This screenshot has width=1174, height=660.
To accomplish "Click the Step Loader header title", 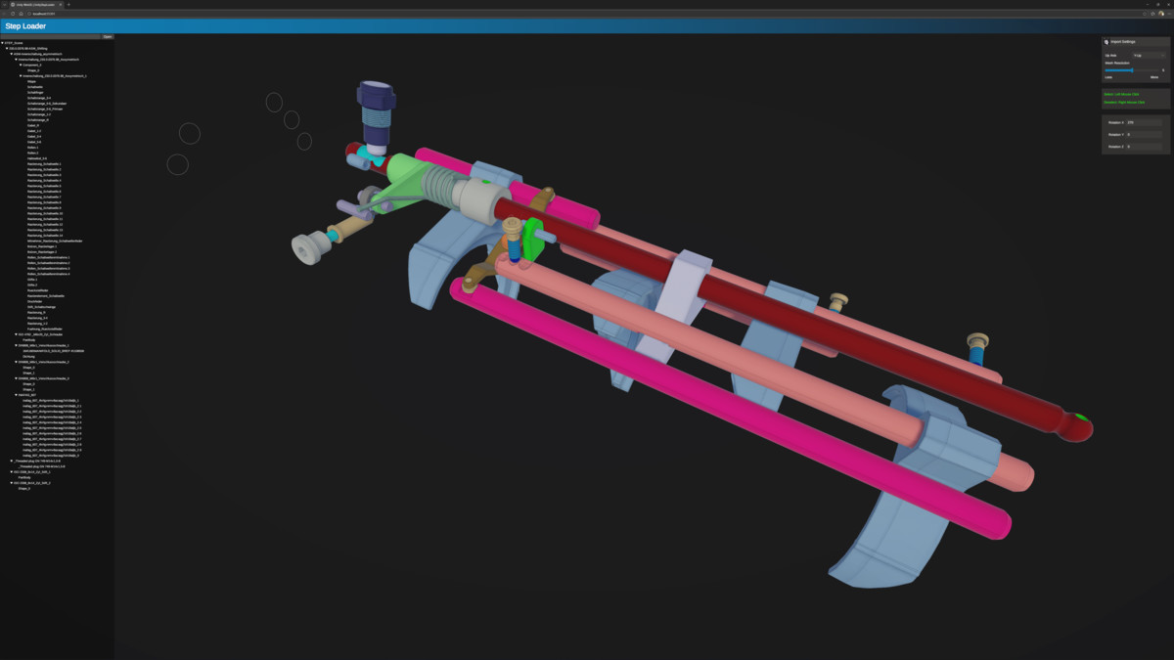I will point(25,26).
